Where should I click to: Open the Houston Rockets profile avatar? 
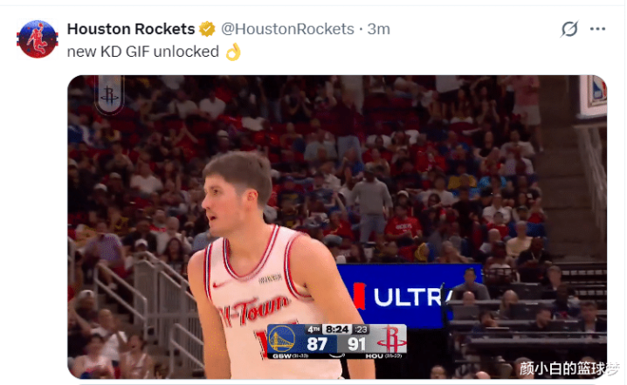(38, 38)
